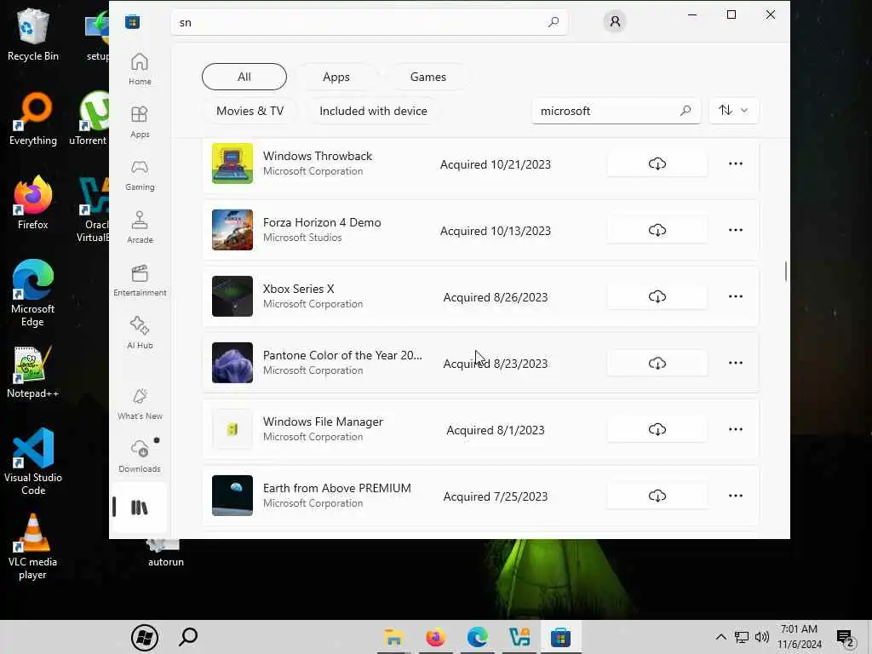Screen dimensions: 872x654
Task: Show hidden system tray icons chevron
Action: [x=720, y=637]
